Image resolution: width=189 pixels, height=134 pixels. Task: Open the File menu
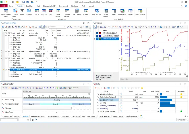(x=4, y=6)
